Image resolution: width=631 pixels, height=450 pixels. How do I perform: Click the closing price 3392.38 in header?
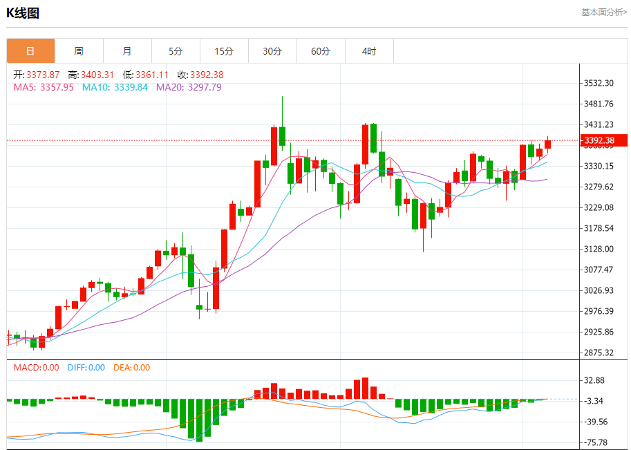207,75
